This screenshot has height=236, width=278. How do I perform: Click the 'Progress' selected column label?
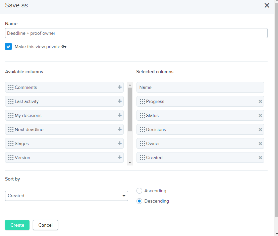click(155, 102)
